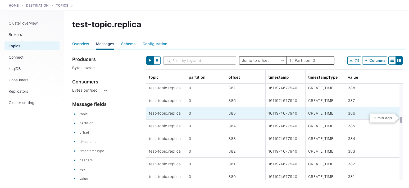
Task: Click the partition offset input field
Action: tap(310, 60)
